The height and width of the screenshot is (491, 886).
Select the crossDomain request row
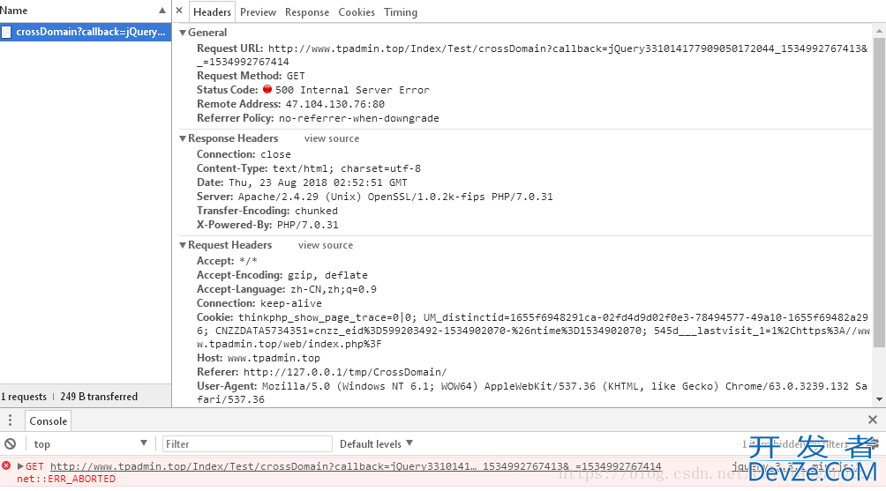[86, 32]
